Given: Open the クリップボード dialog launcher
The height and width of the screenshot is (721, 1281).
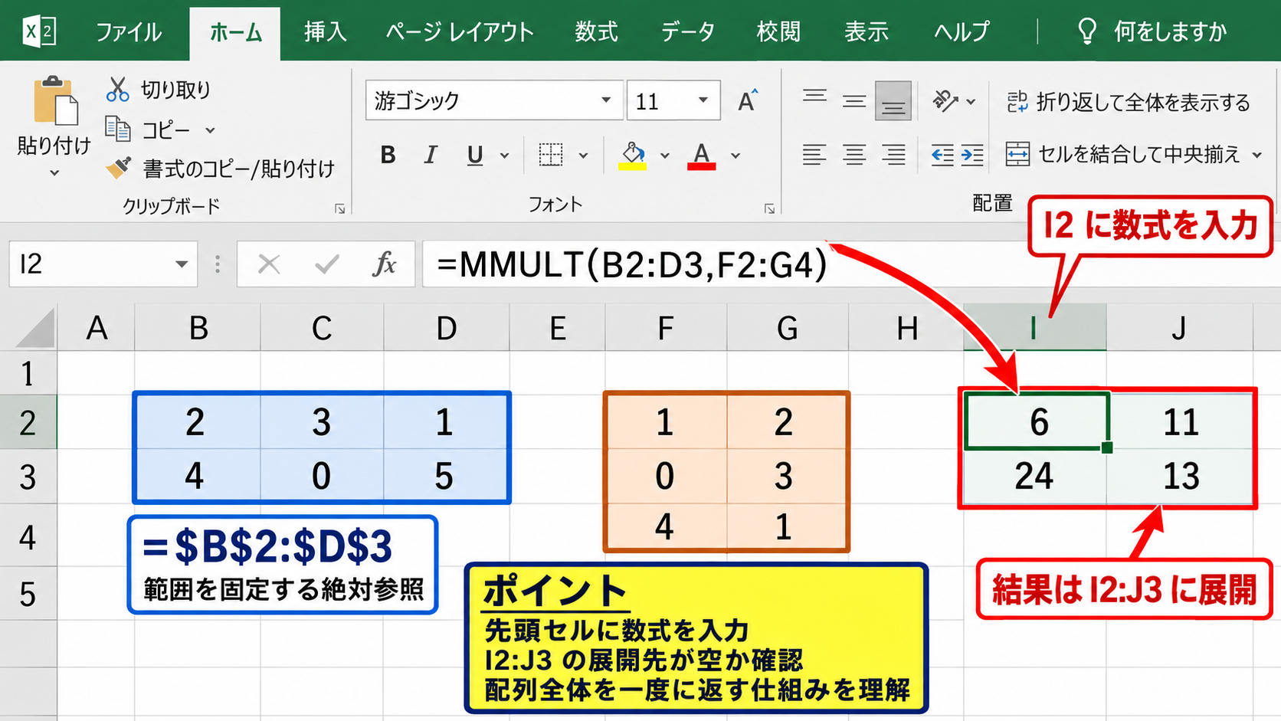Looking at the screenshot, I should coord(339,209).
